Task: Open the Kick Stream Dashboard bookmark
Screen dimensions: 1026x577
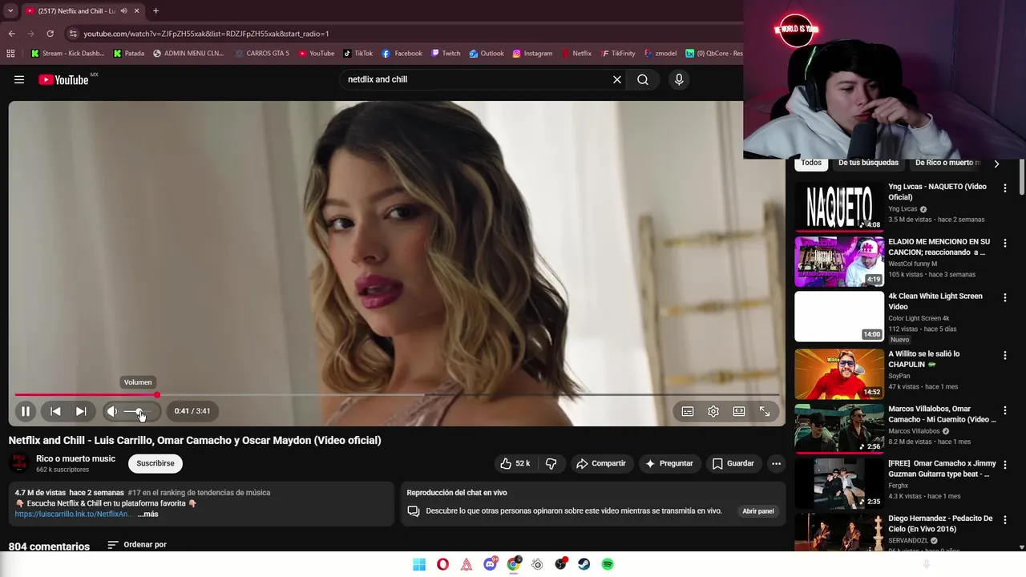Action: (67, 54)
